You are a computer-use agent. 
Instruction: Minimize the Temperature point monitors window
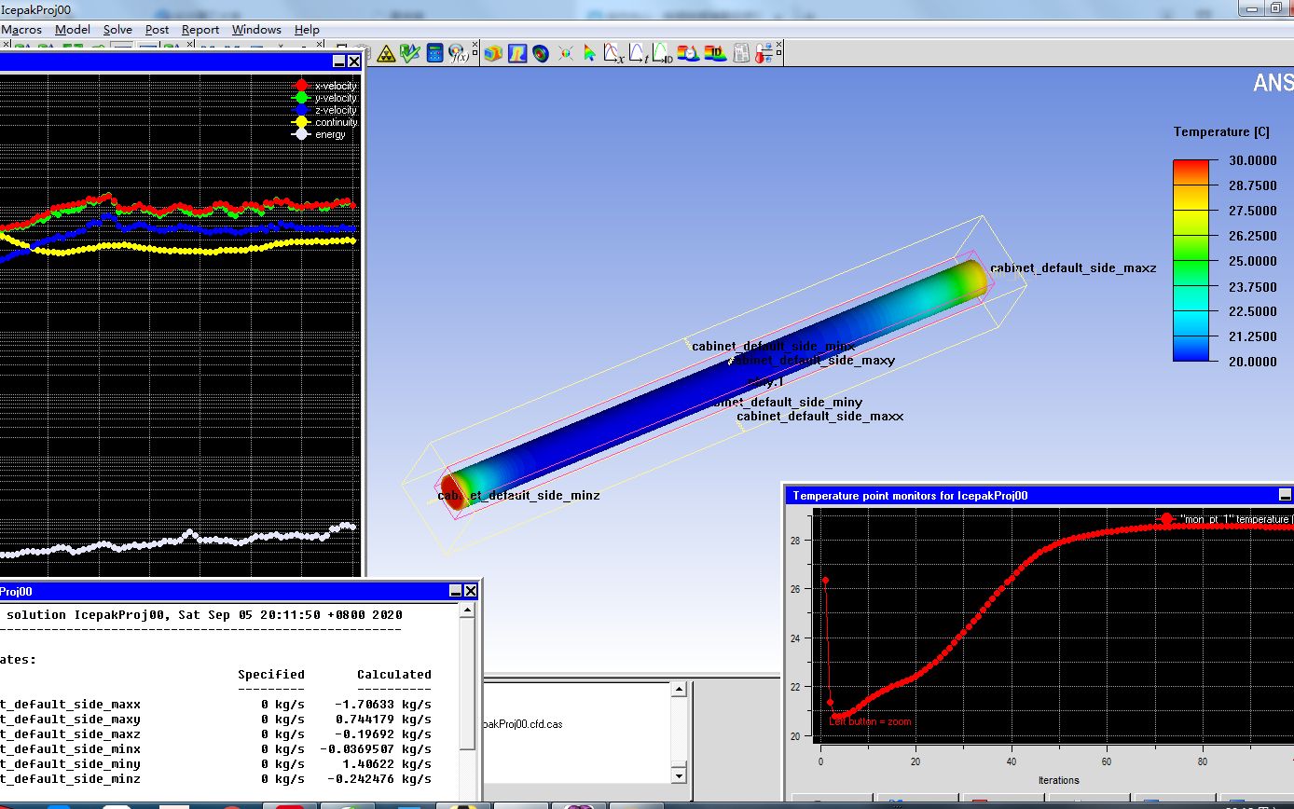1286,495
